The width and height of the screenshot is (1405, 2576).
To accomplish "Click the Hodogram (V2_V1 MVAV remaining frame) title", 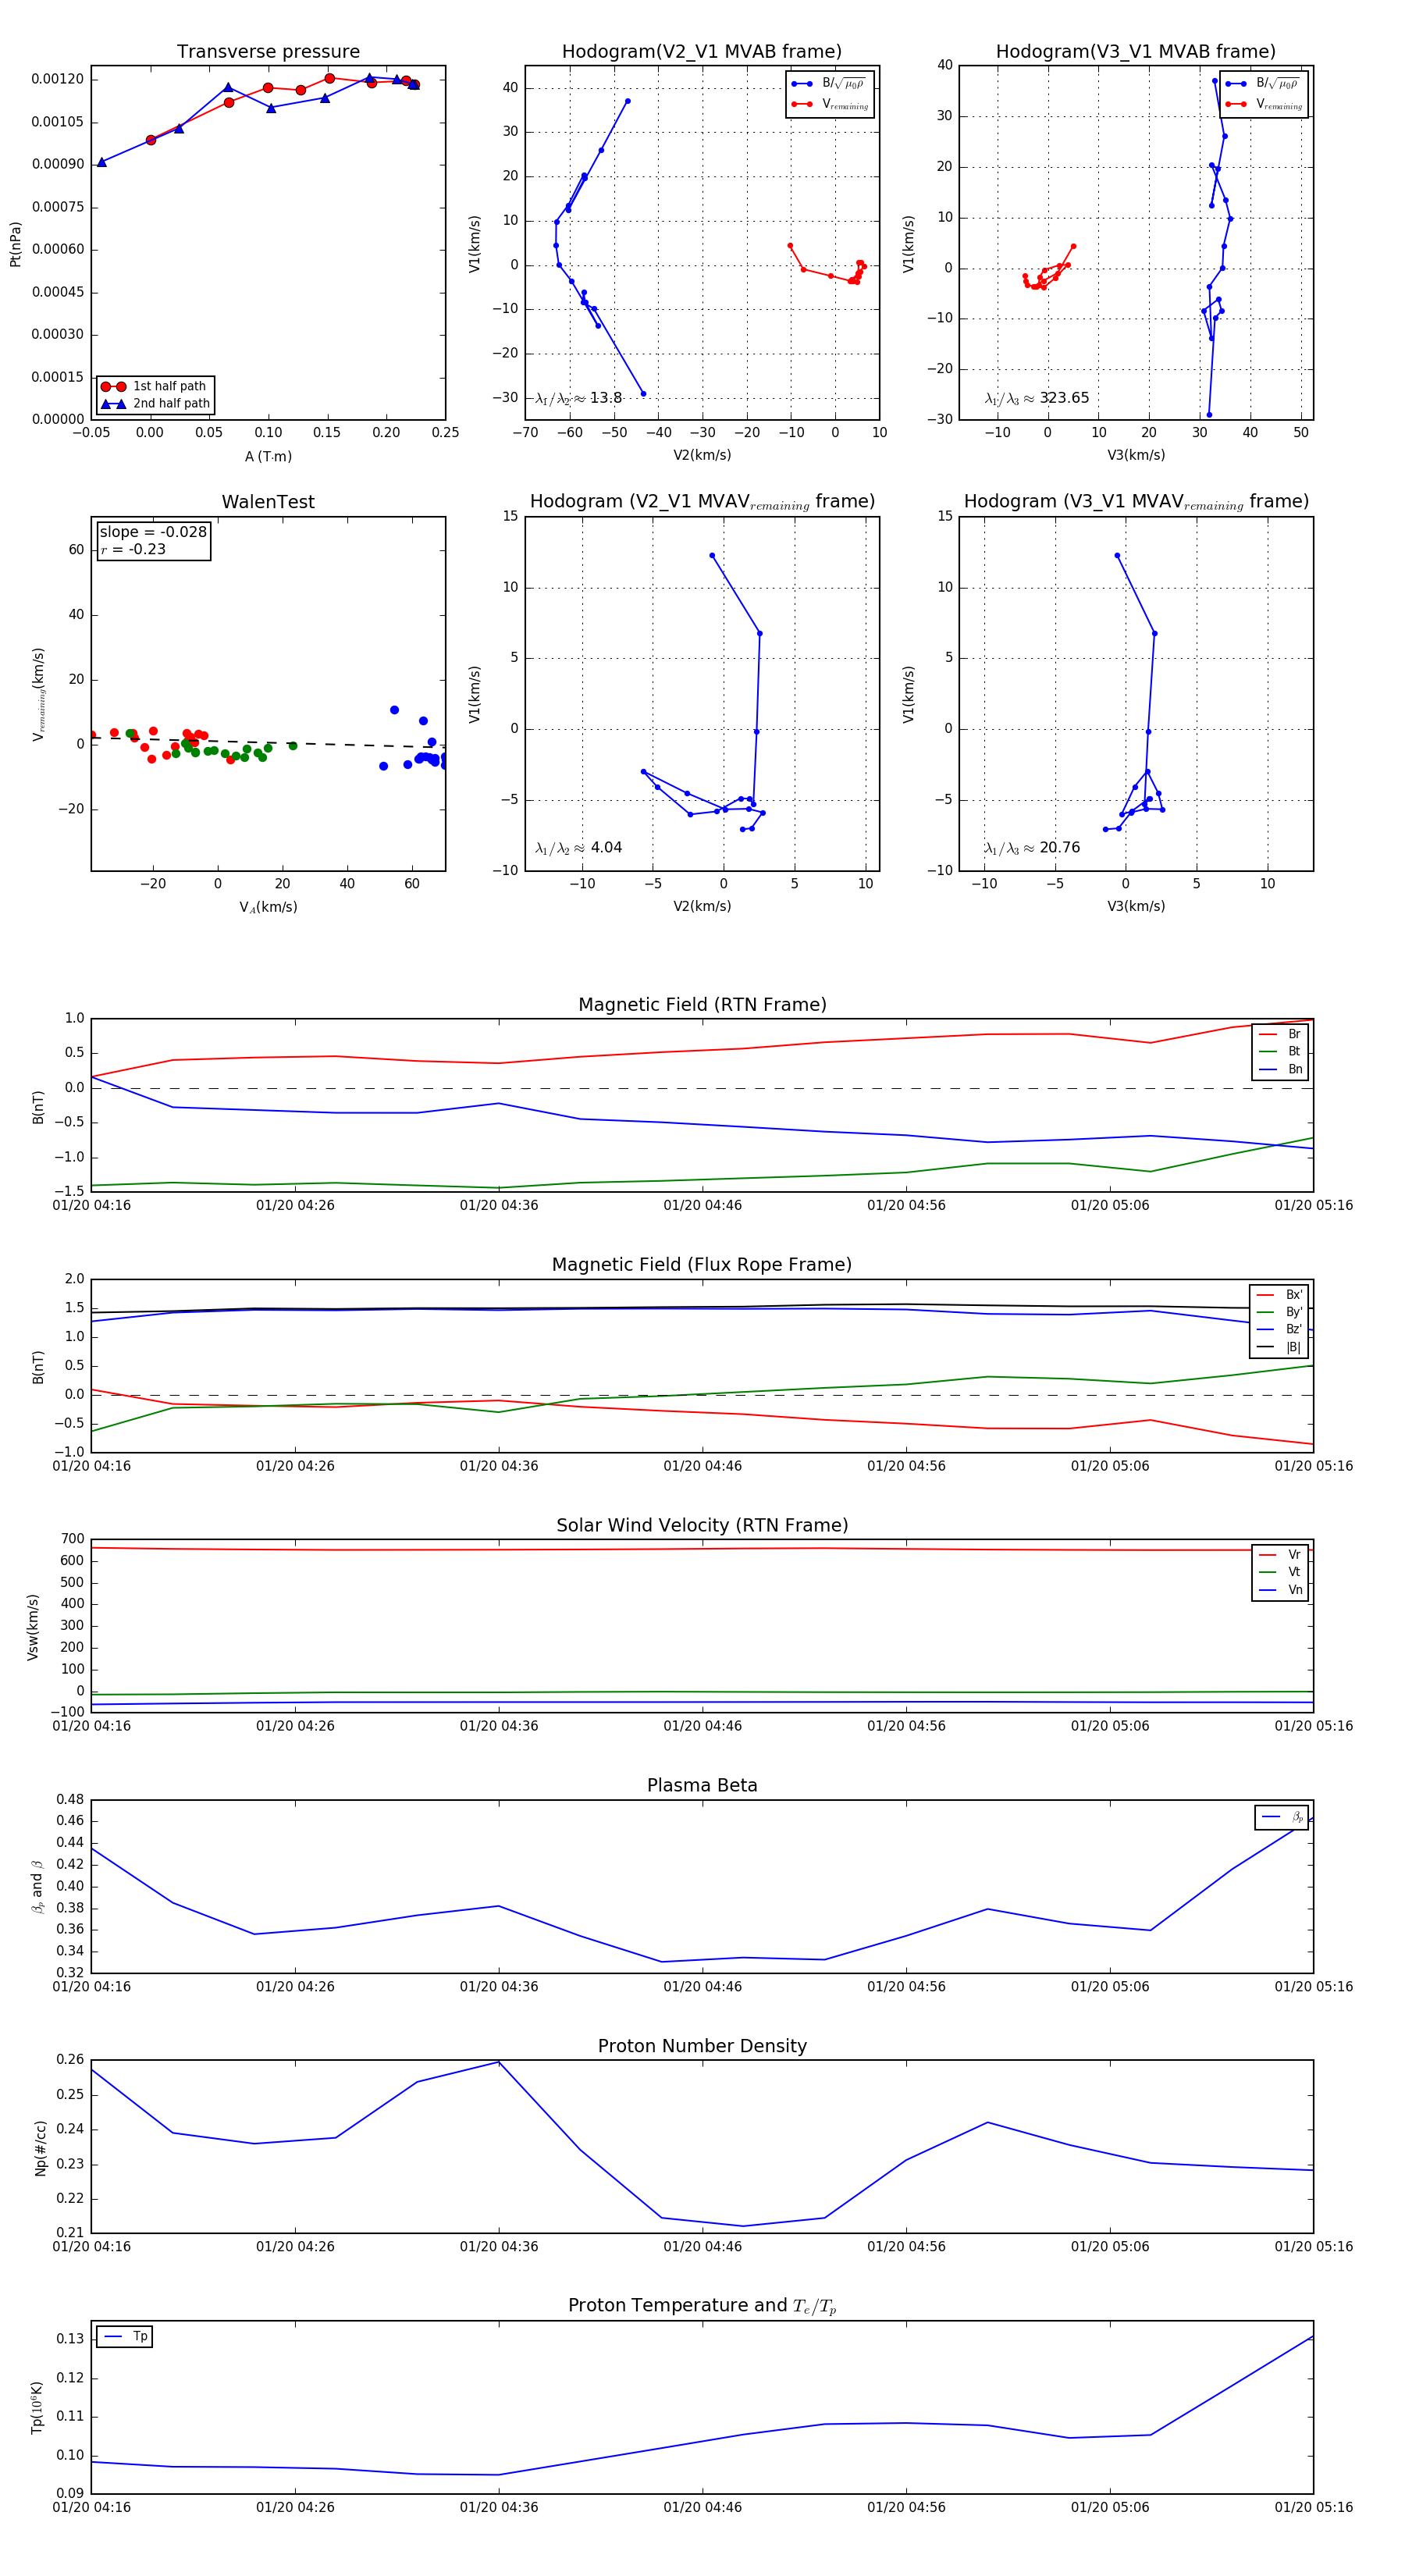I will click(x=702, y=502).
